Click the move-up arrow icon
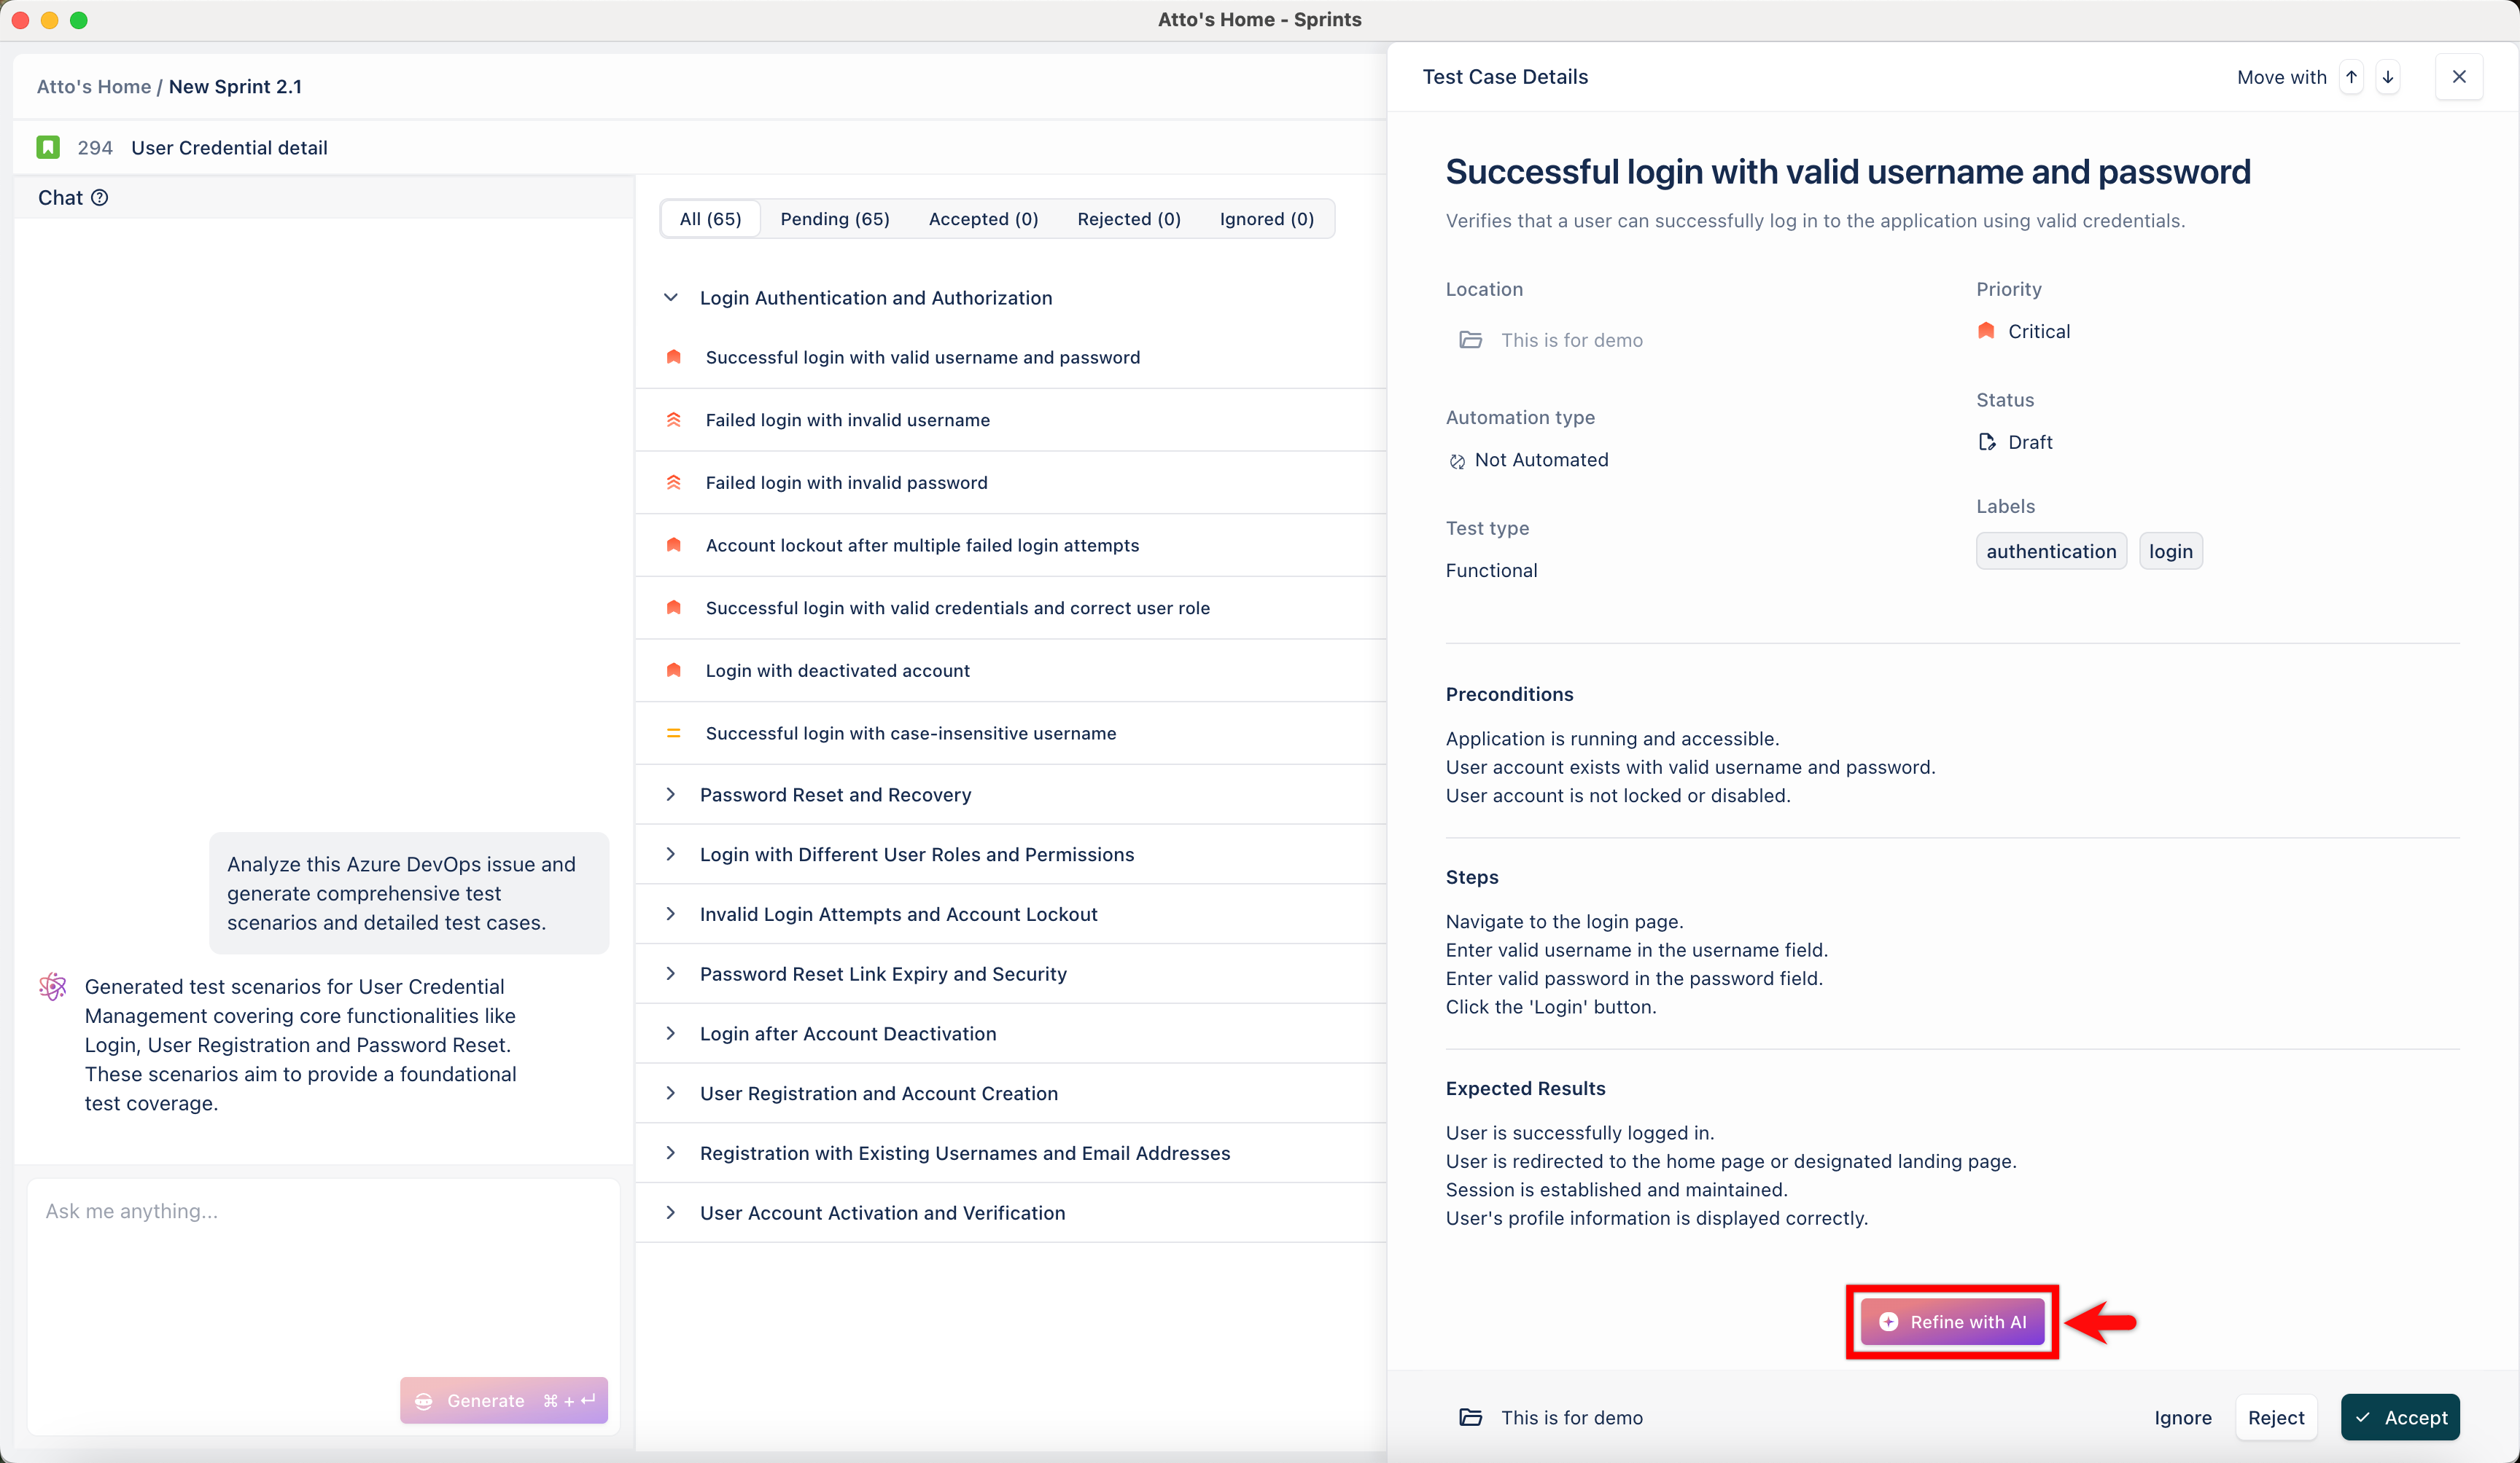 (x=2351, y=77)
